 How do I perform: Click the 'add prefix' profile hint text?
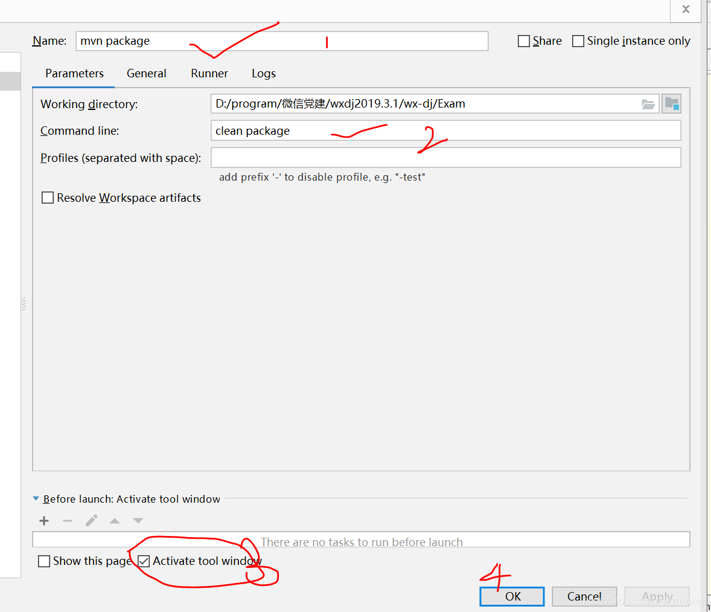coord(322,177)
